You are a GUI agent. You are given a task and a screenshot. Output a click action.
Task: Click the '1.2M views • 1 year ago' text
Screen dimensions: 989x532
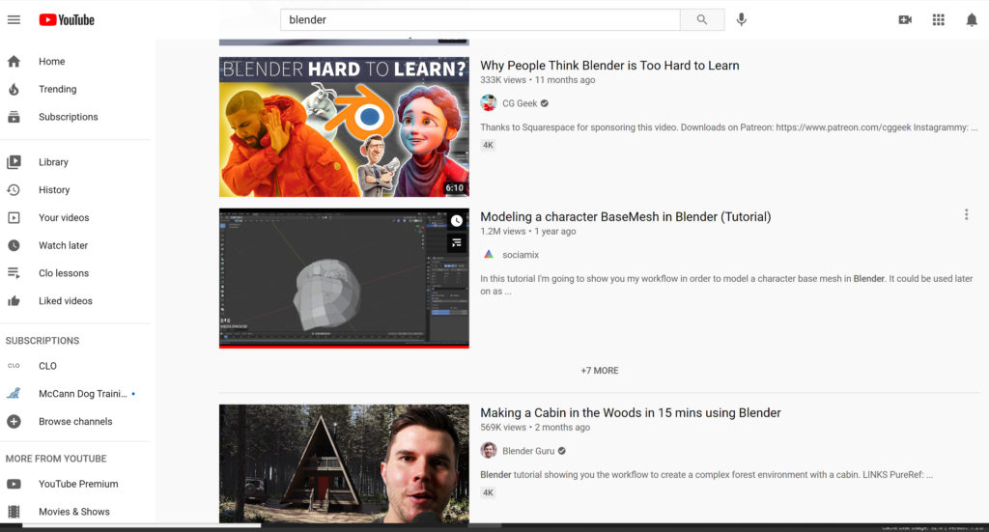tap(528, 232)
